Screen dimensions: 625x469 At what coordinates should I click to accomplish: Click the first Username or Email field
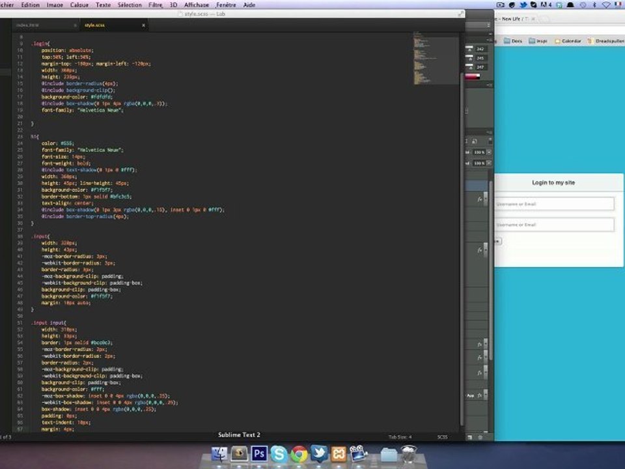(554, 204)
